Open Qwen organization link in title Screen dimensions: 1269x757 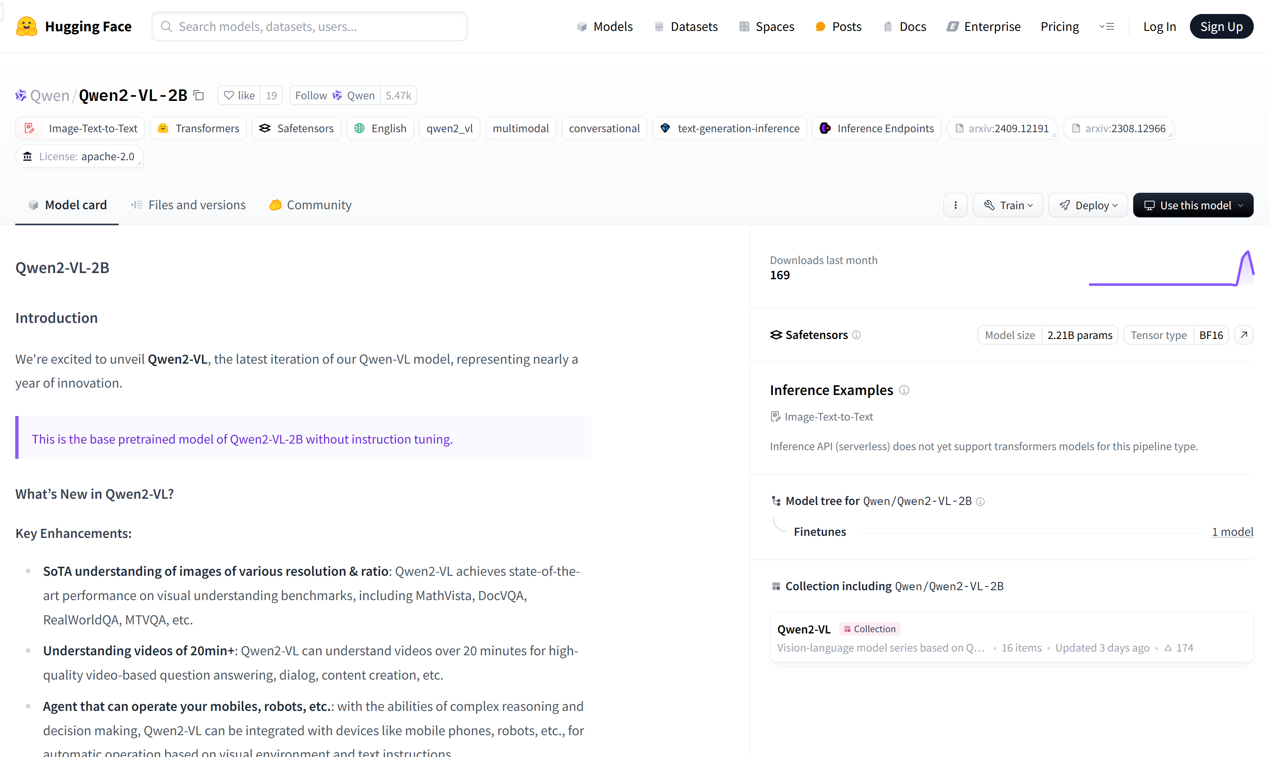[49, 96]
